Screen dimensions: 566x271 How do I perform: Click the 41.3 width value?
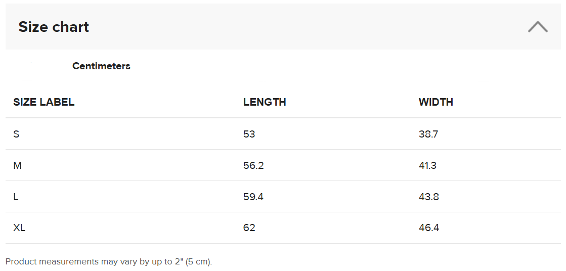[427, 165]
